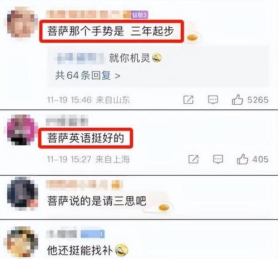Click the username above 菩萨那个手势是

tap(88, 14)
